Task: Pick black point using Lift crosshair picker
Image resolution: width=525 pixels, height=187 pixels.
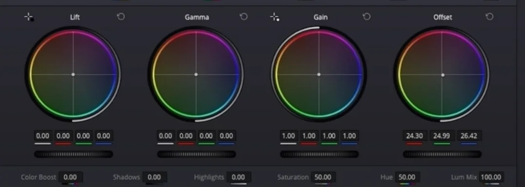Action: click(29, 17)
